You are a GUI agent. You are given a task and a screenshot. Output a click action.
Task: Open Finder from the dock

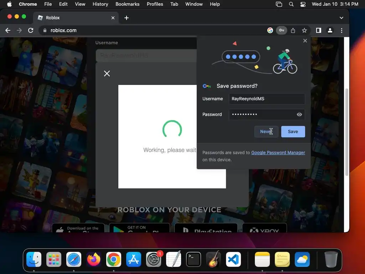(x=34, y=259)
